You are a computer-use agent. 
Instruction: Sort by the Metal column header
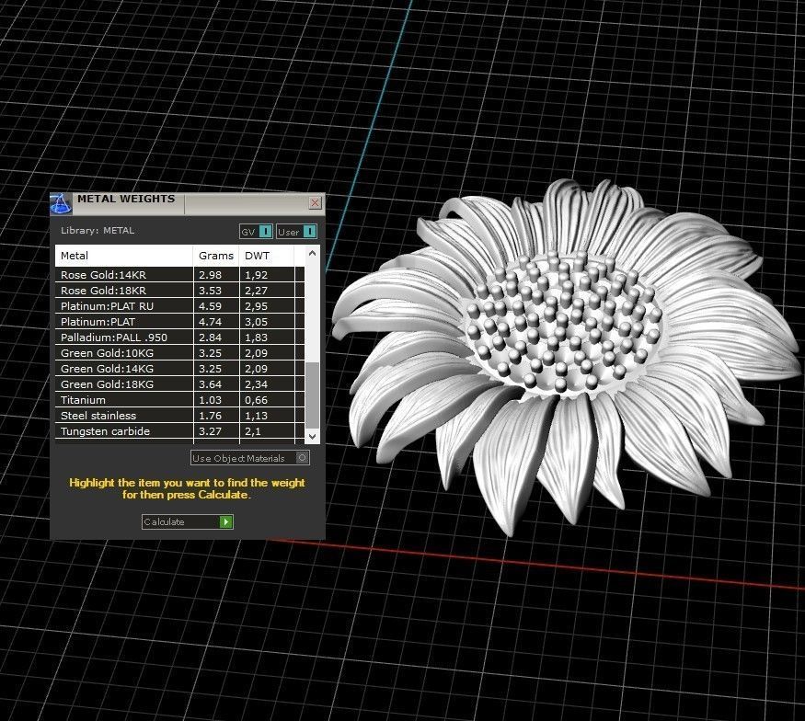point(123,256)
